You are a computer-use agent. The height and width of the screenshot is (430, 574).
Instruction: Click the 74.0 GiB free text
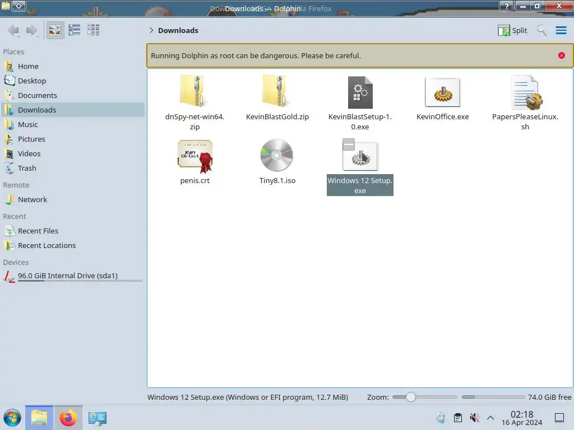[549, 397]
